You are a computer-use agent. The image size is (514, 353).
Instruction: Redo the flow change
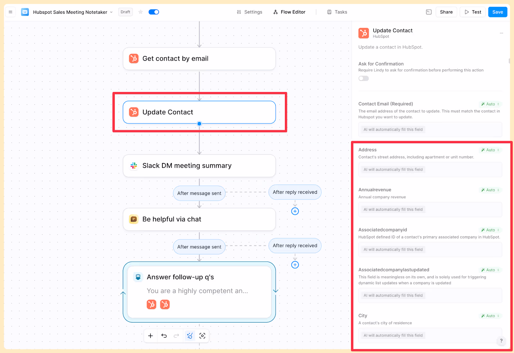(x=176, y=336)
